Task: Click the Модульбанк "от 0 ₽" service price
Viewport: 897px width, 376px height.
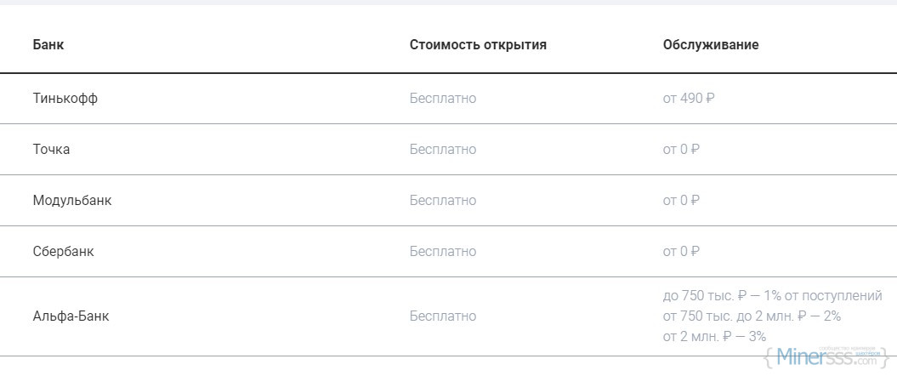Action: pos(681,201)
